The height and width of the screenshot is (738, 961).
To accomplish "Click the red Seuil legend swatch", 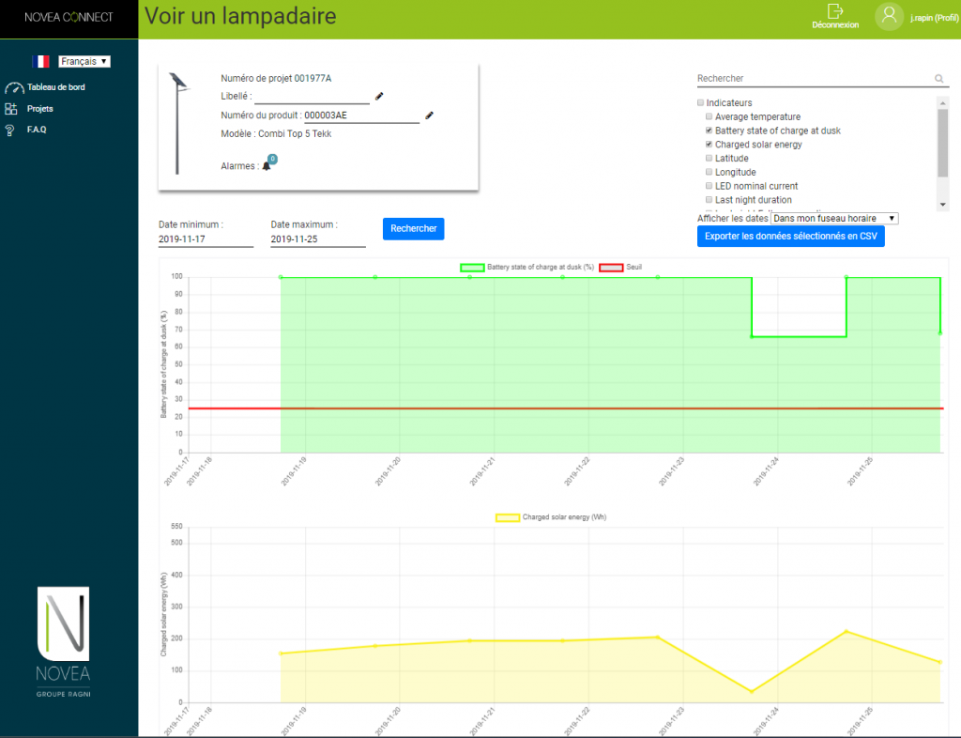I will point(611,268).
